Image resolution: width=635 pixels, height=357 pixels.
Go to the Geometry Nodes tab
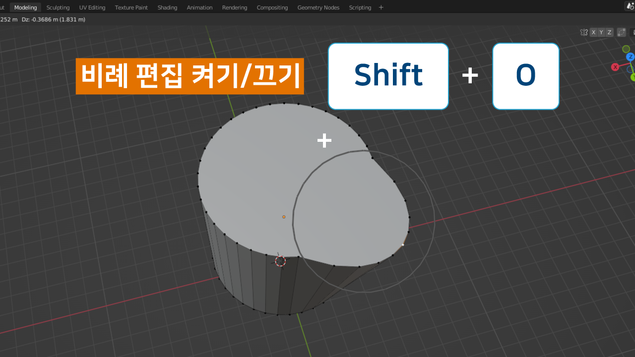318,7
